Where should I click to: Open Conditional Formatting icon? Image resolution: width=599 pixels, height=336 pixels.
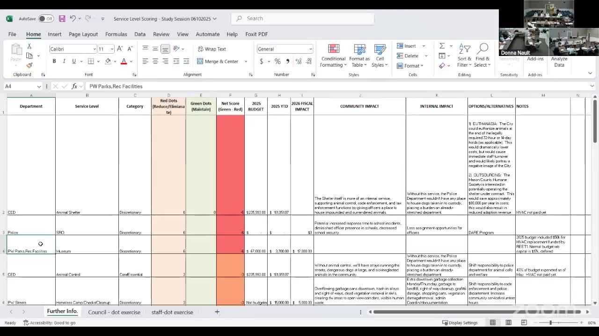click(x=333, y=56)
